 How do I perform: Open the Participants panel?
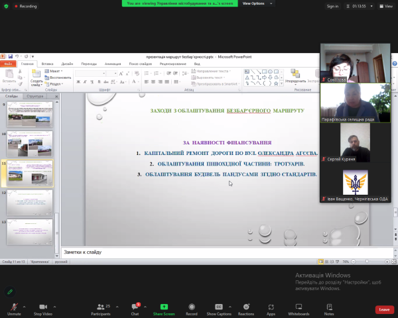click(x=100, y=307)
